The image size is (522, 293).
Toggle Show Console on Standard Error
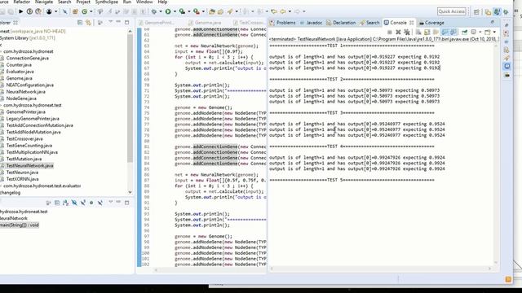pos(453,33)
